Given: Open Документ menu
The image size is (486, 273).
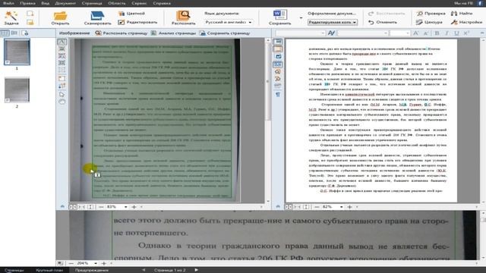Looking at the screenshot, I should pos(65,3).
